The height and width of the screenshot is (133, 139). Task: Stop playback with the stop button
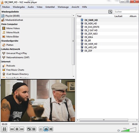[17, 129]
